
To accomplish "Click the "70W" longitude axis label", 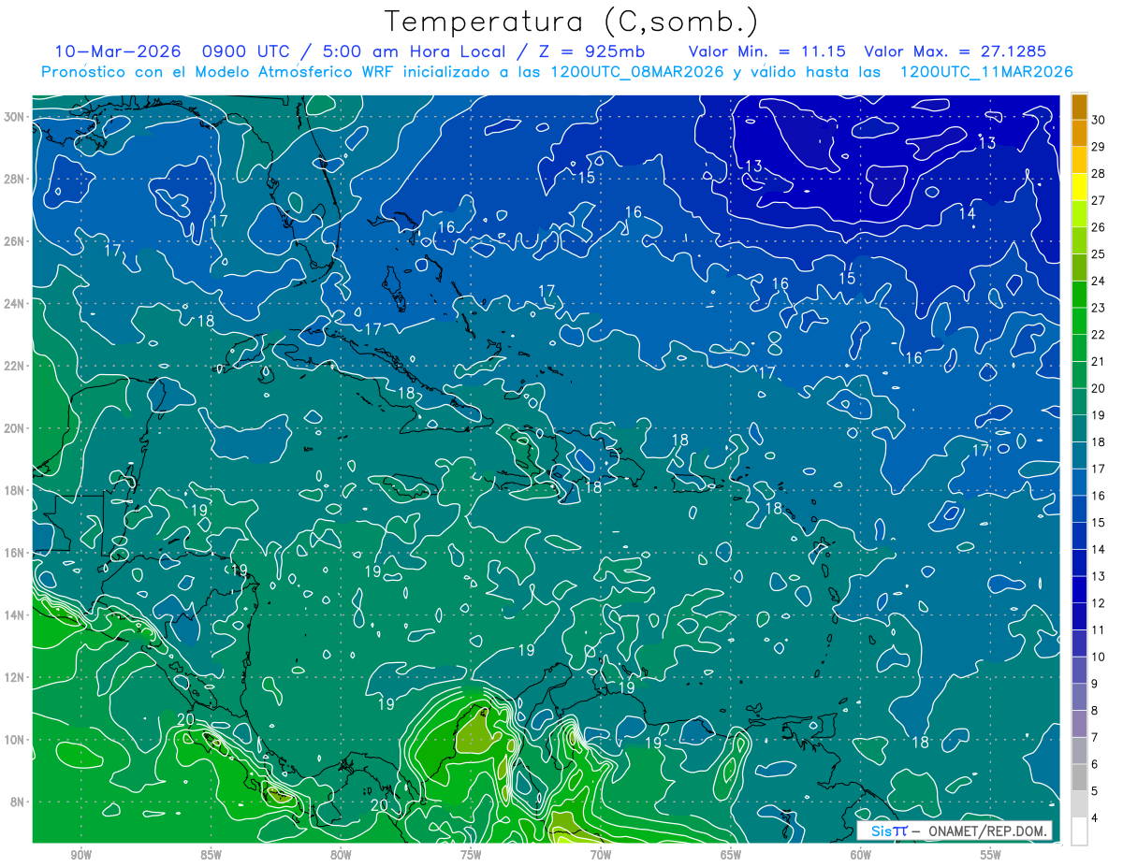I will (x=601, y=855).
